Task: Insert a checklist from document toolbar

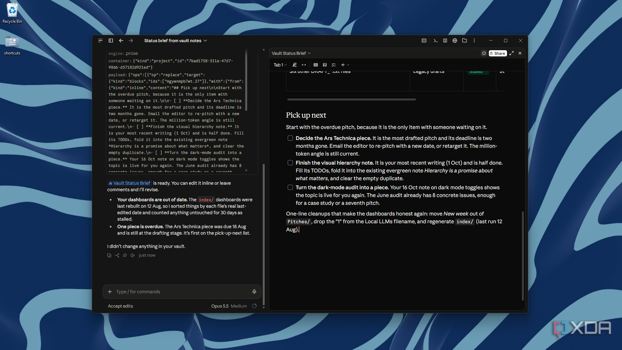Action: point(334,65)
